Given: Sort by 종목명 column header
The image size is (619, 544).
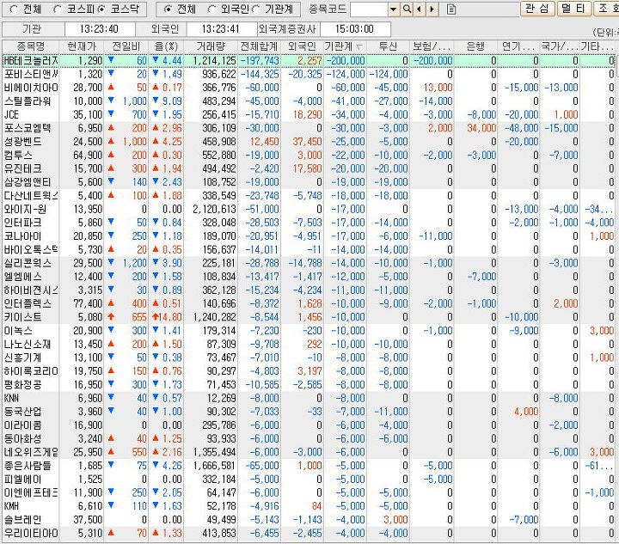Looking at the screenshot, I should coord(31,46).
